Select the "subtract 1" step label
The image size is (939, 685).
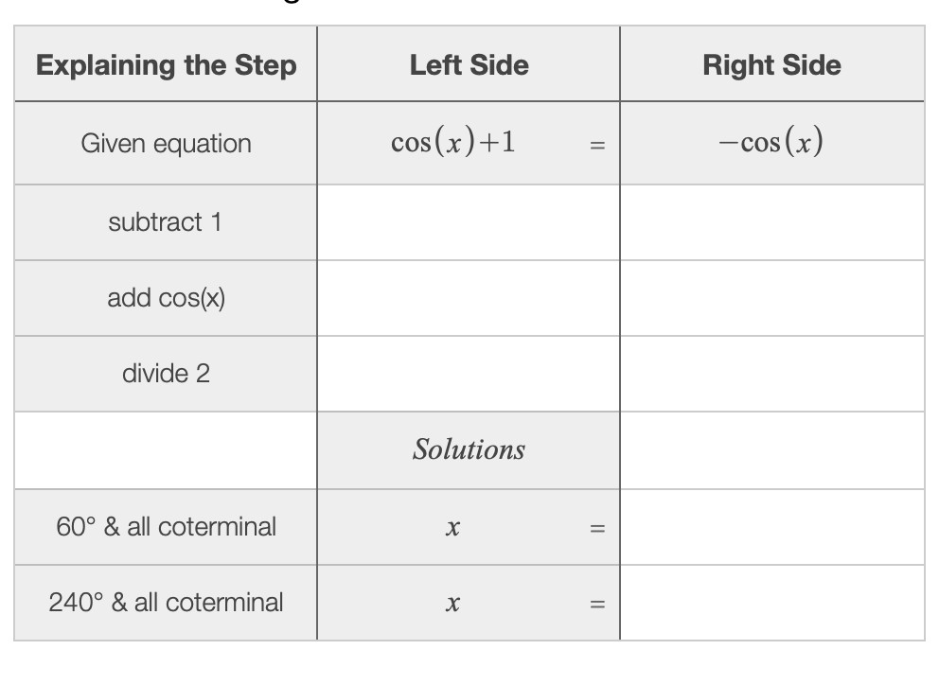click(x=166, y=222)
